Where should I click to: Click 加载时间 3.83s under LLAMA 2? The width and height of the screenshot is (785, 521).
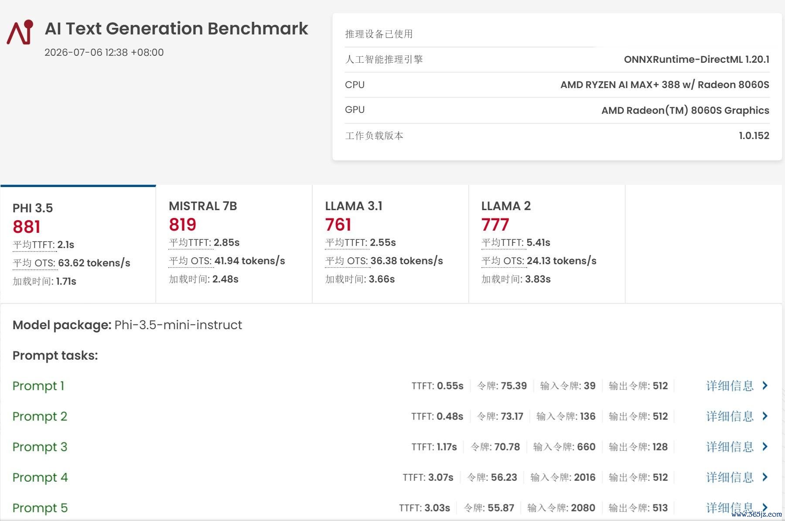pyautogui.click(x=516, y=279)
